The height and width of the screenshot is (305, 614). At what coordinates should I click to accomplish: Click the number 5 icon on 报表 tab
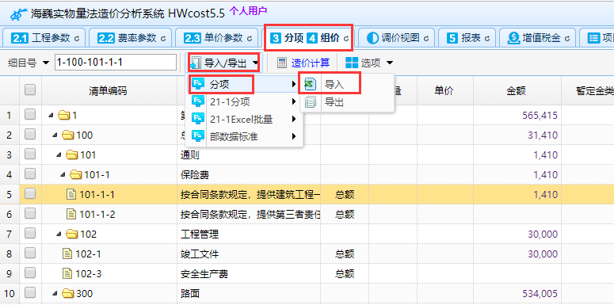point(452,38)
